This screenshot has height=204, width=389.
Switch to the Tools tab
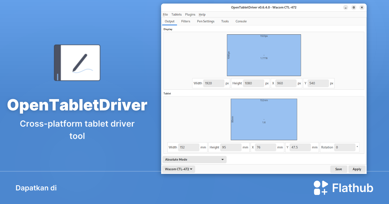(225, 21)
